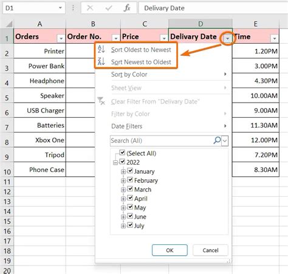Open the Filter by Color submenu
Image resolution: width=288 pixels, height=274 pixels.
coord(163,114)
